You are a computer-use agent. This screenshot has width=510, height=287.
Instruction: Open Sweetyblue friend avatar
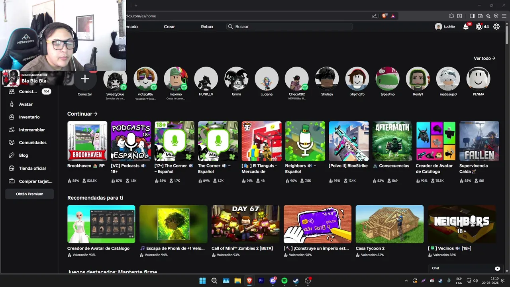(x=115, y=79)
